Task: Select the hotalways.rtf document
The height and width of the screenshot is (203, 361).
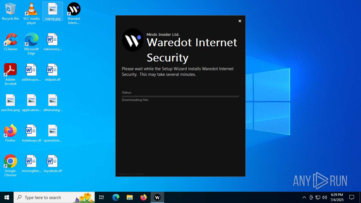Action: (31, 133)
